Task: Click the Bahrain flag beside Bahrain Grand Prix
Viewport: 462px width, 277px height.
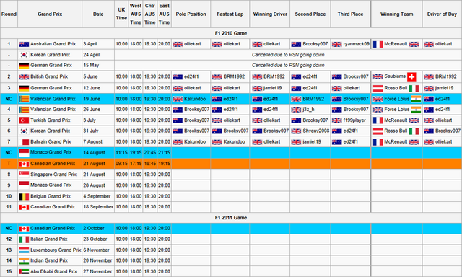Action: coord(24,142)
